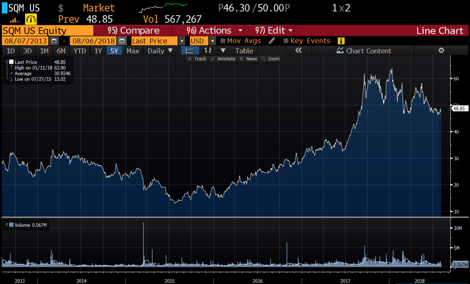Open chart settings gear icon
The height and width of the screenshot is (284, 470).
coord(441,50)
